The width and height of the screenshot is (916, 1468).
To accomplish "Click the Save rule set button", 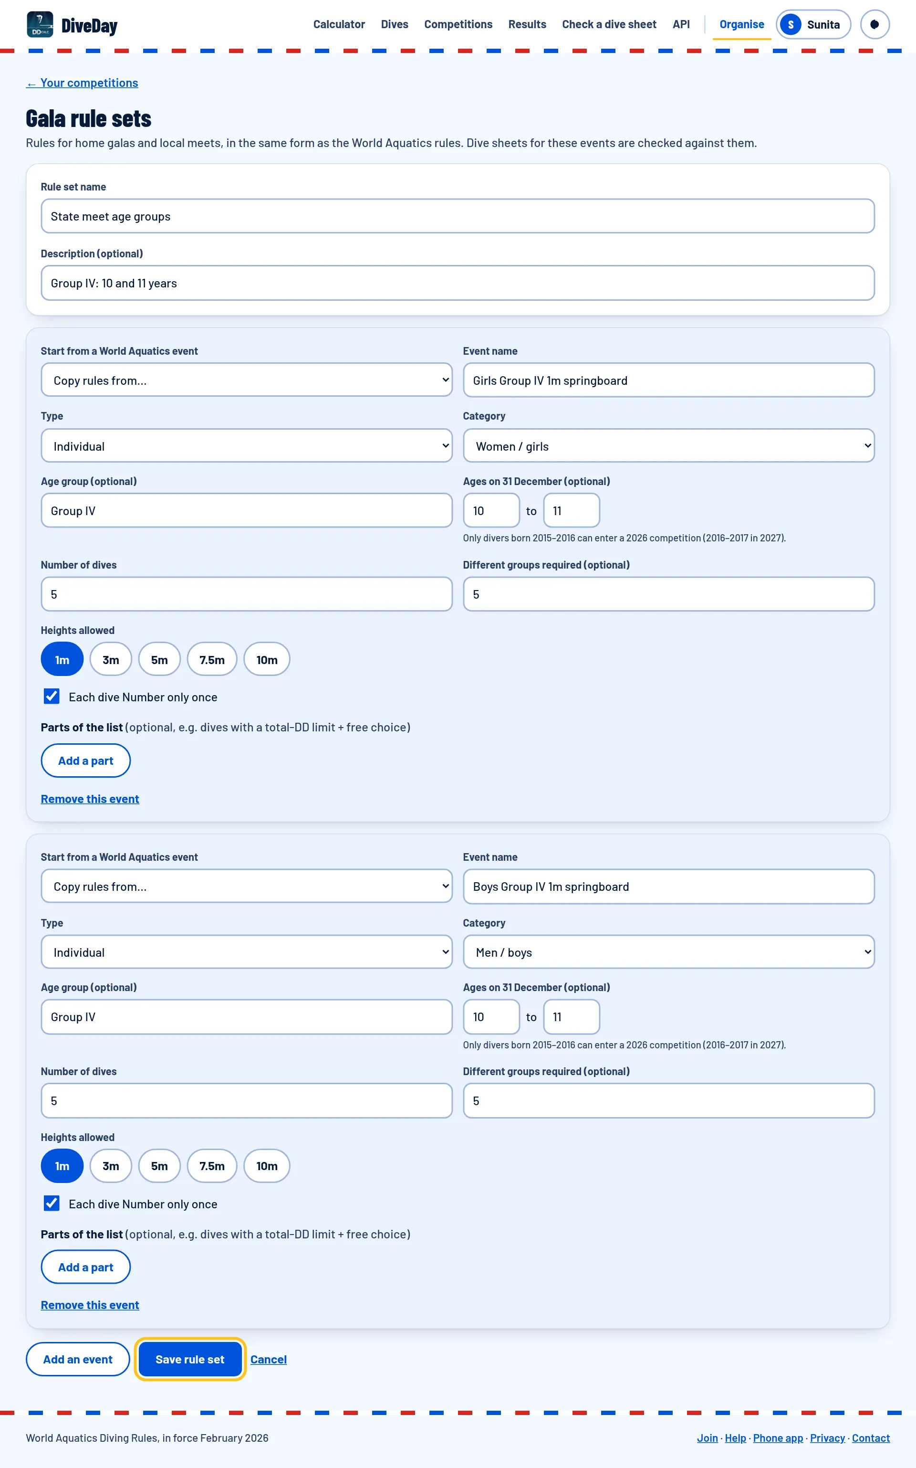I will tap(189, 1359).
